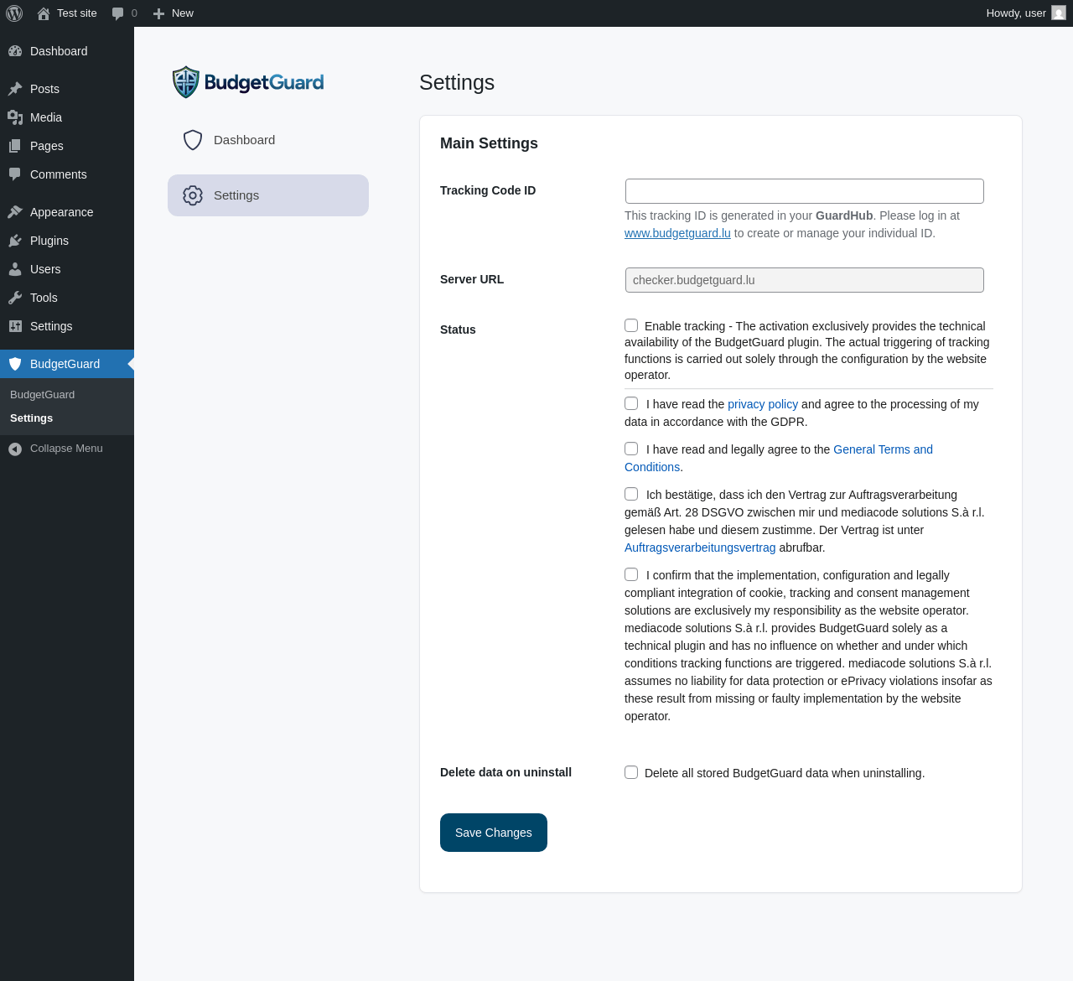Check Delete all stored BudgetGuard data
The height and width of the screenshot is (981, 1073).
tap(631, 772)
